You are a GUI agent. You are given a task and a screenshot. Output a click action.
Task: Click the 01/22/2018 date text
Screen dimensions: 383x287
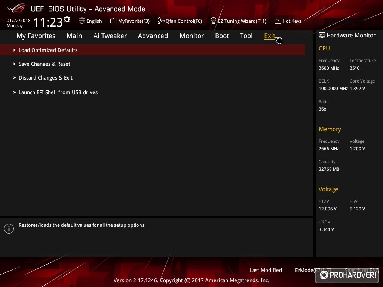[19, 21]
